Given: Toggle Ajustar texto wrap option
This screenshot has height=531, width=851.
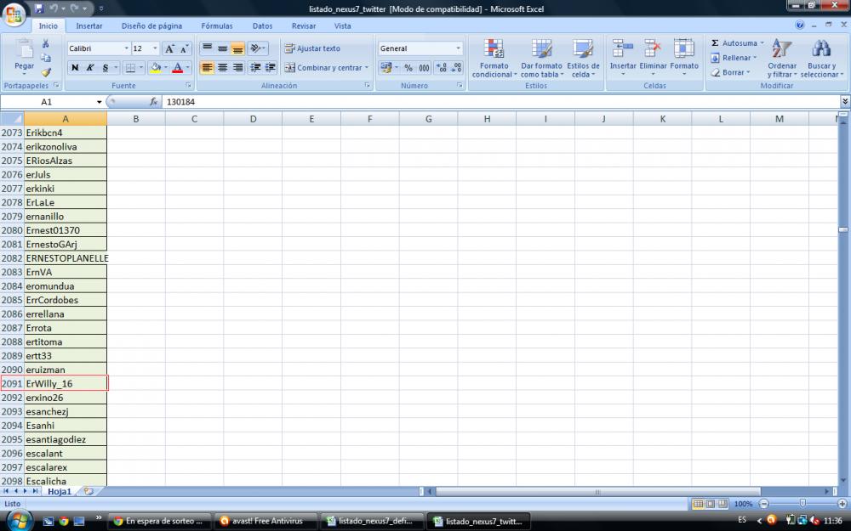Looking at the screenshot, I should 312,48.
